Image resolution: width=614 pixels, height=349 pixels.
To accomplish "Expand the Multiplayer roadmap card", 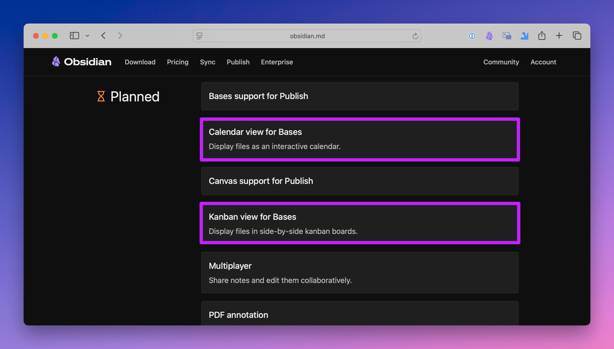I will (x=360, y=273).
